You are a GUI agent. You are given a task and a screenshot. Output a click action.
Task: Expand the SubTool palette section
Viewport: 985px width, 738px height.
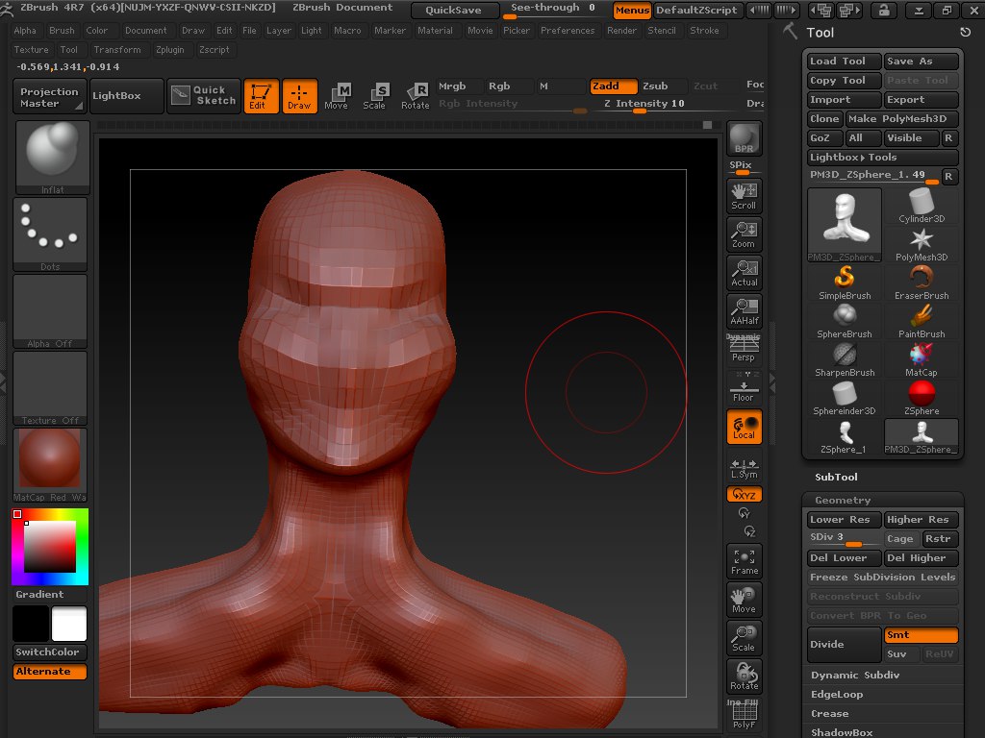coord(836,478)
